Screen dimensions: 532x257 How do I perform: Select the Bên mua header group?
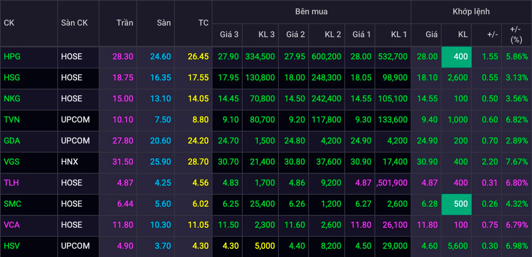(311, 12)
